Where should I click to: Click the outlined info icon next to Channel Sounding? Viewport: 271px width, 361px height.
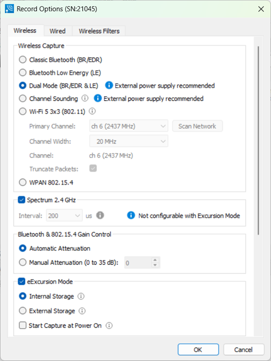pos(85,98)
